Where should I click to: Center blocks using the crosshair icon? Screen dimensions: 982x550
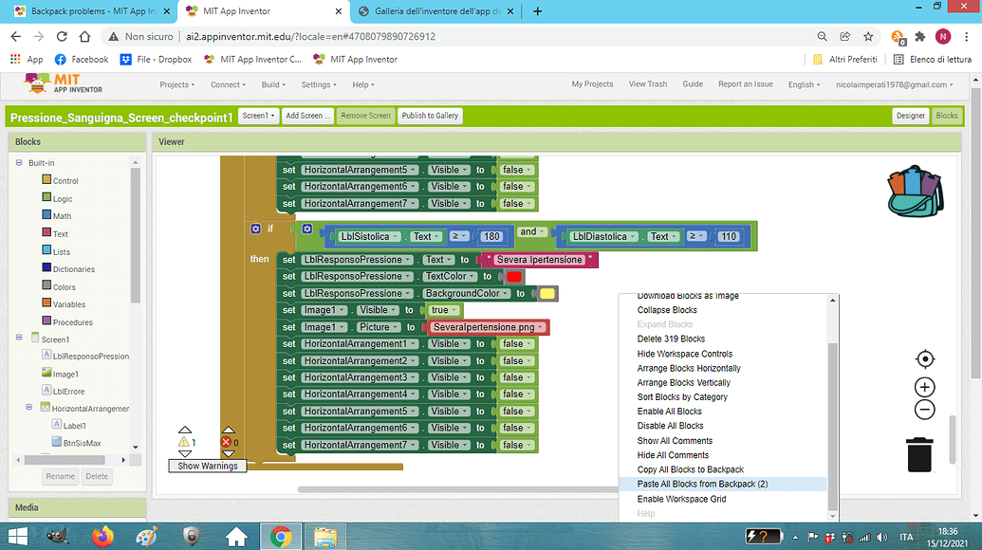click(924, 358)
